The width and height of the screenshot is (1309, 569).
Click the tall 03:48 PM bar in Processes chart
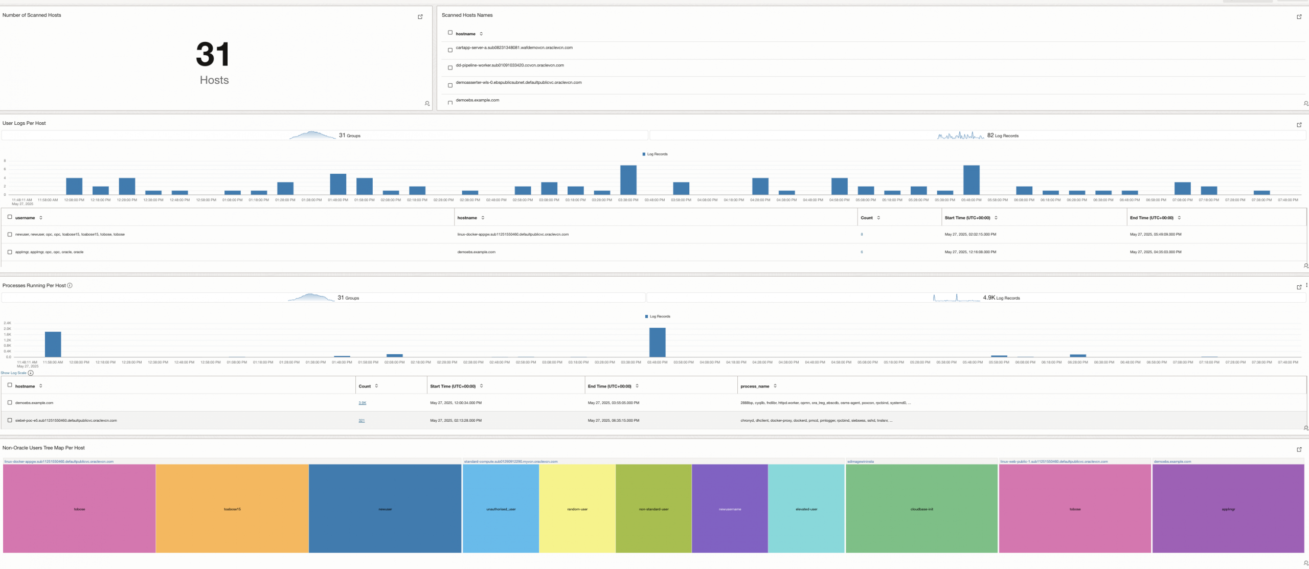pyautogui.click(x=657, y=342)
